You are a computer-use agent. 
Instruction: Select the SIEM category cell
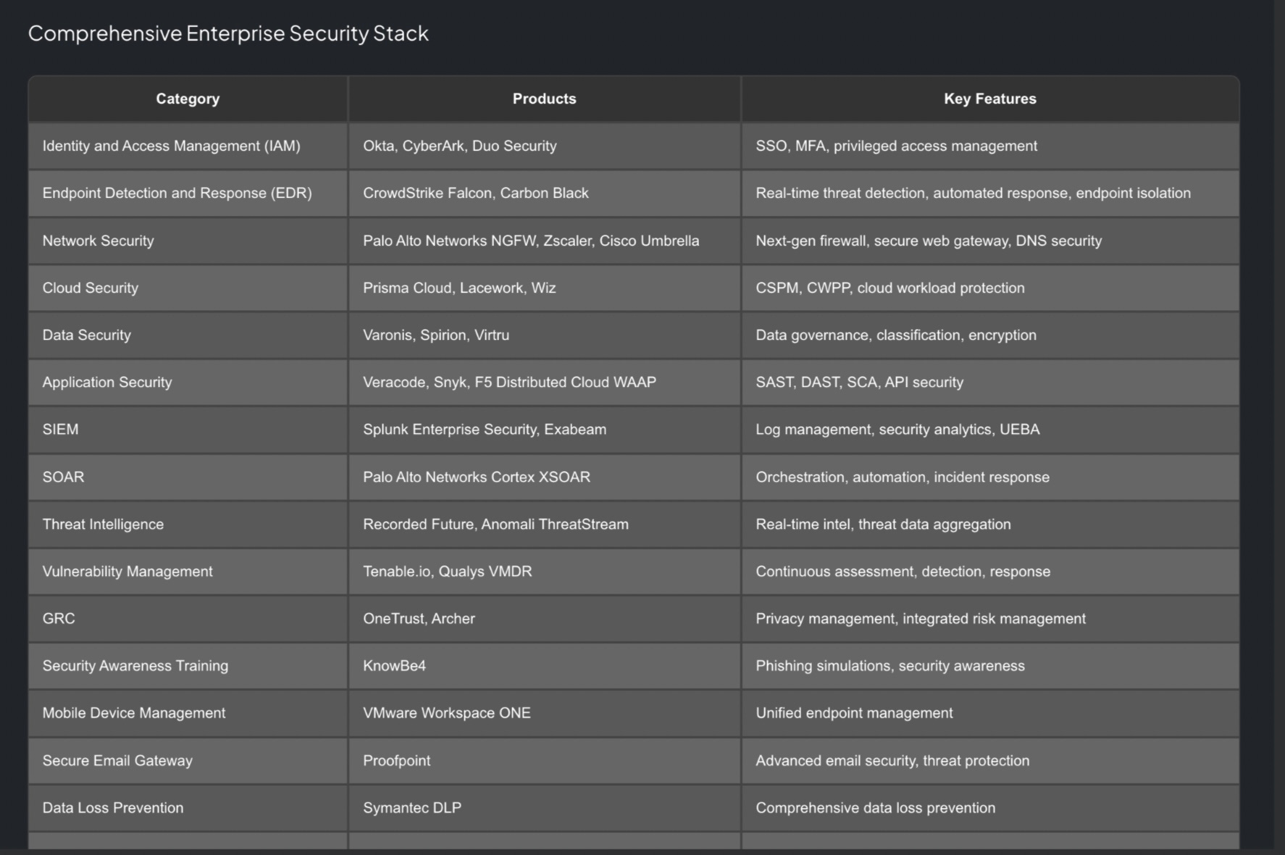[x=188, y=430]
